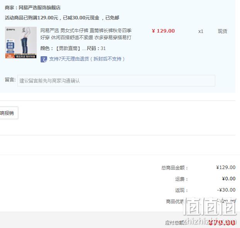The image size is (240, 228).
Task: Select the 商品优惠 label
Action: tap(177, 201)
